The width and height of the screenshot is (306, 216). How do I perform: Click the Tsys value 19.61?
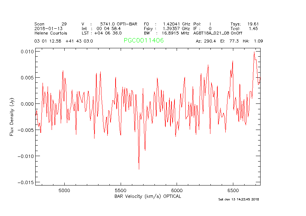click(x=253, y=24)
